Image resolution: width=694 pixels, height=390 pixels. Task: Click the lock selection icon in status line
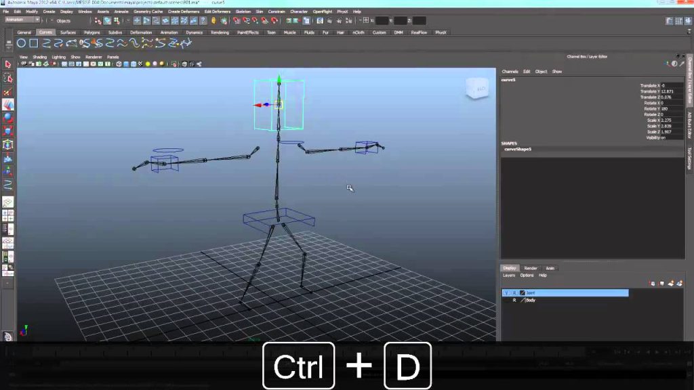point(213,21)
